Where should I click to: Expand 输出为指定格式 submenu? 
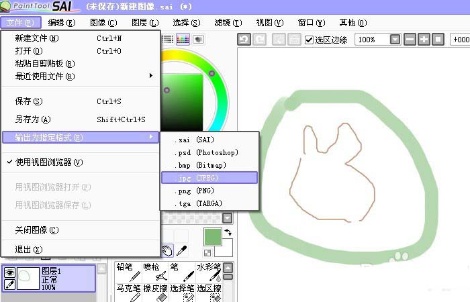tap(81, 138)
